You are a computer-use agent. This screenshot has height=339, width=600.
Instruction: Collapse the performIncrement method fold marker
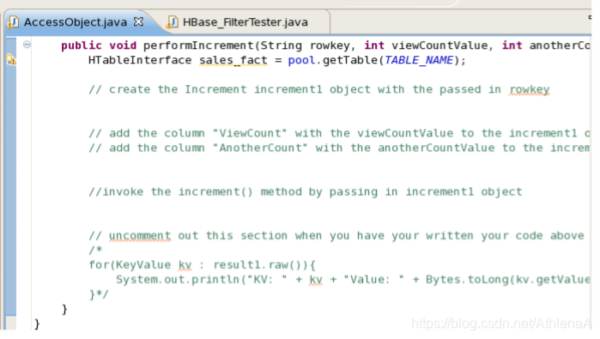27,45
